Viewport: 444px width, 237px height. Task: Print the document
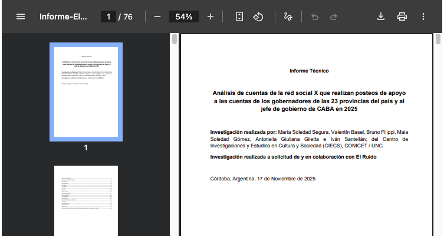click(x=402, y=17)
